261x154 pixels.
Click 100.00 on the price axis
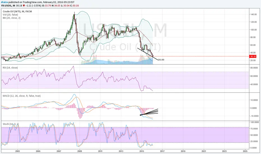tap(253, 30)
